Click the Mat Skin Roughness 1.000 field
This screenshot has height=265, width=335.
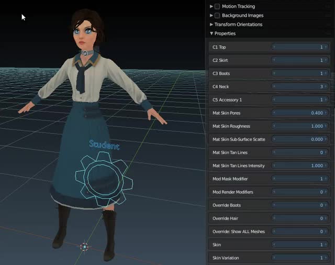[x=300, y=126]
